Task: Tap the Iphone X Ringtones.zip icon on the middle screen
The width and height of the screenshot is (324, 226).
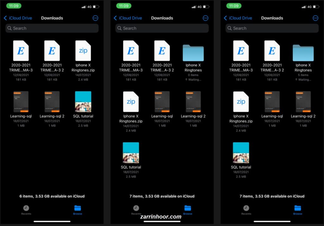Action: point(131,102)
